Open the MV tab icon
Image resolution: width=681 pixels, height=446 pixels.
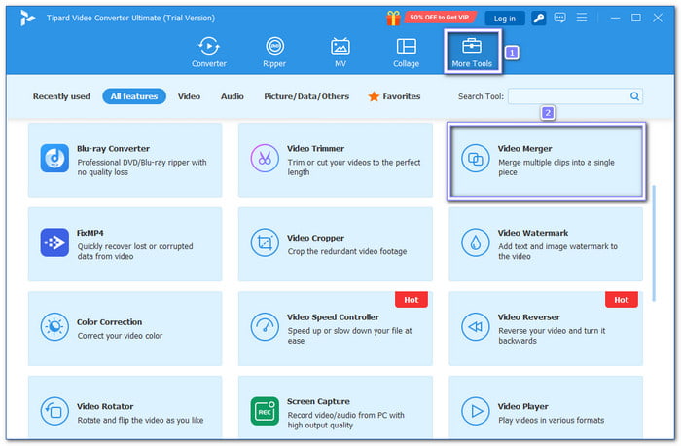click(340, 46)
